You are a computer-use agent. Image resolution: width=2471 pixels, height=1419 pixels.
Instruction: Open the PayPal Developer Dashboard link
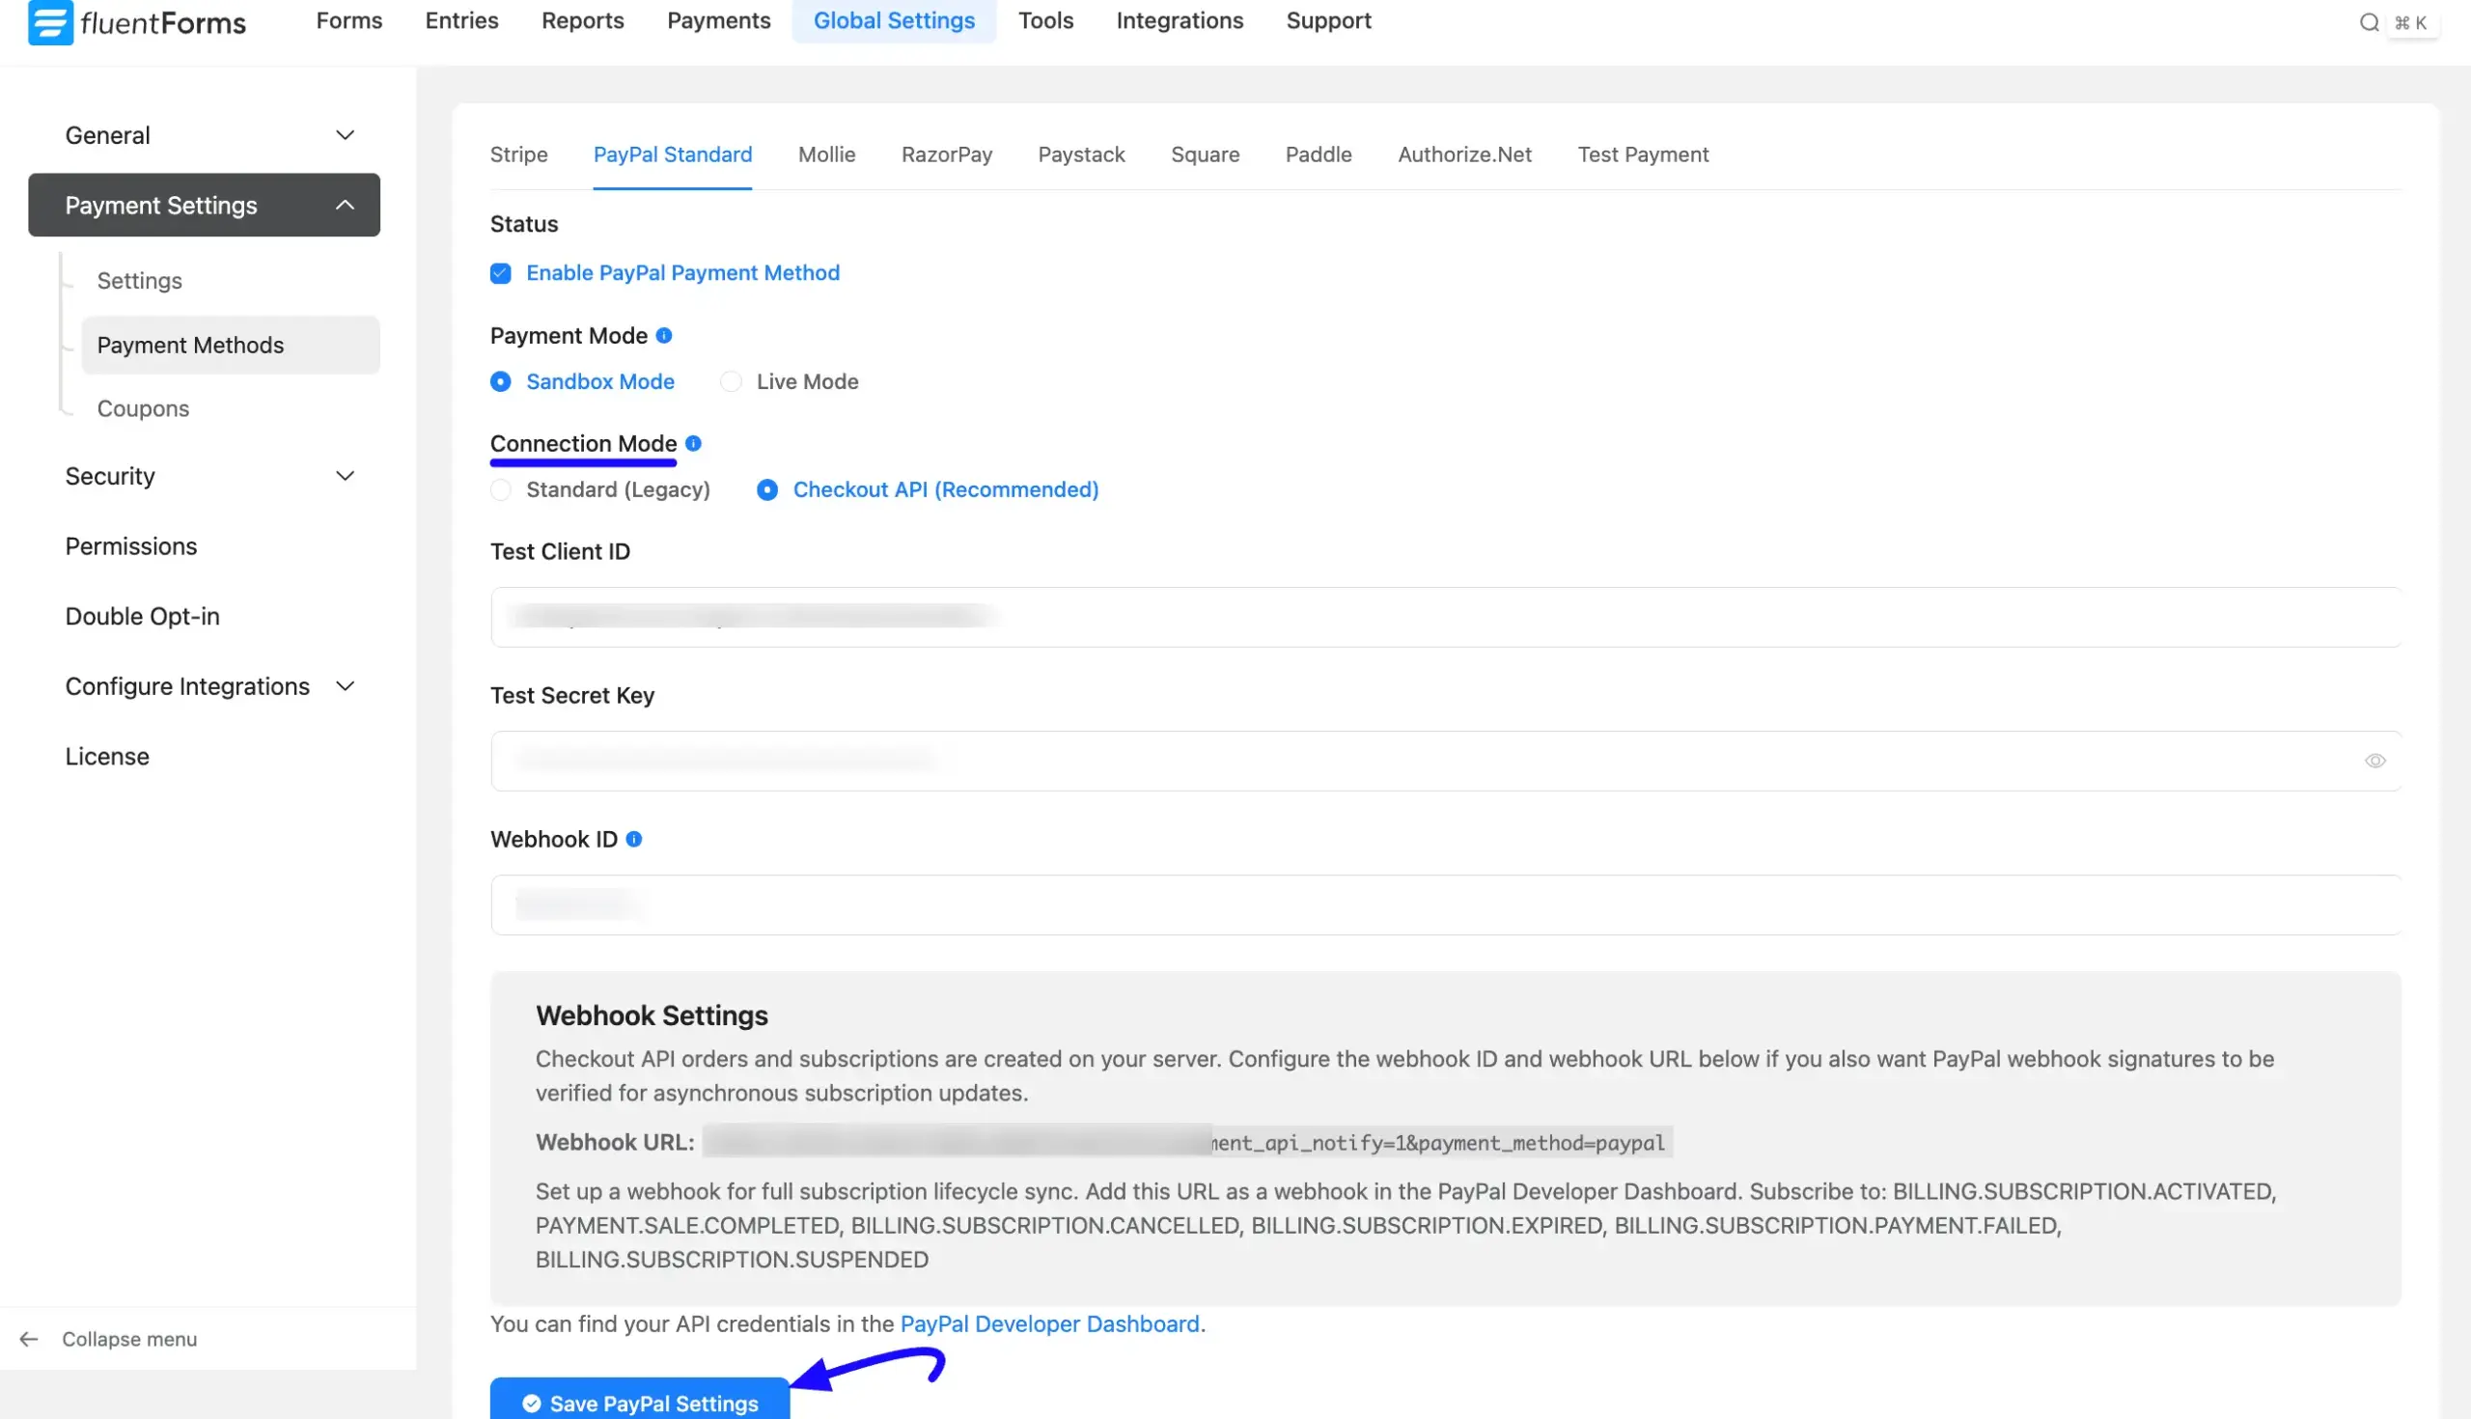(x=1049, y=1323)
